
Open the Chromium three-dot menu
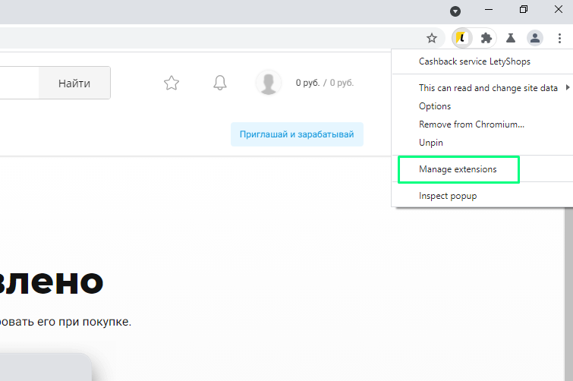click(559, 38)
